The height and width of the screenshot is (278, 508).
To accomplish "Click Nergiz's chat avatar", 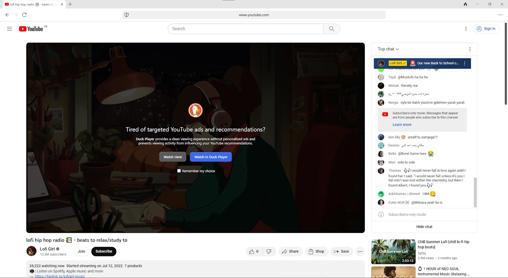I will [x=381, y=103].
